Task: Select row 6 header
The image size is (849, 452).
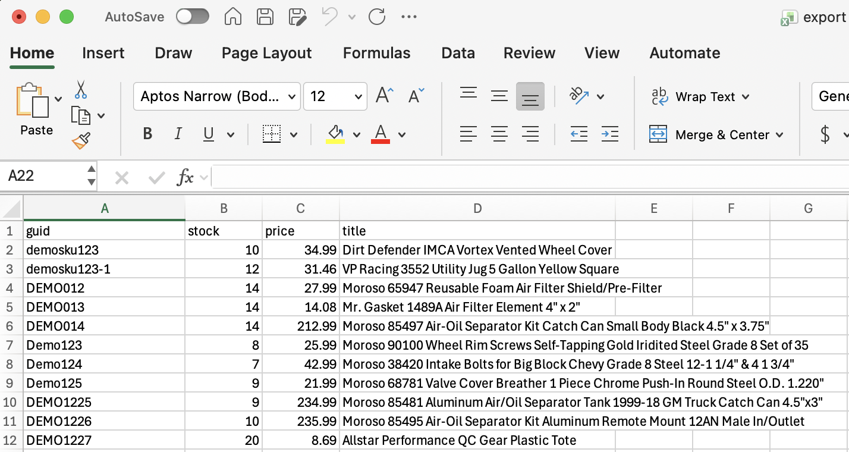Action: tap(11, 326)
